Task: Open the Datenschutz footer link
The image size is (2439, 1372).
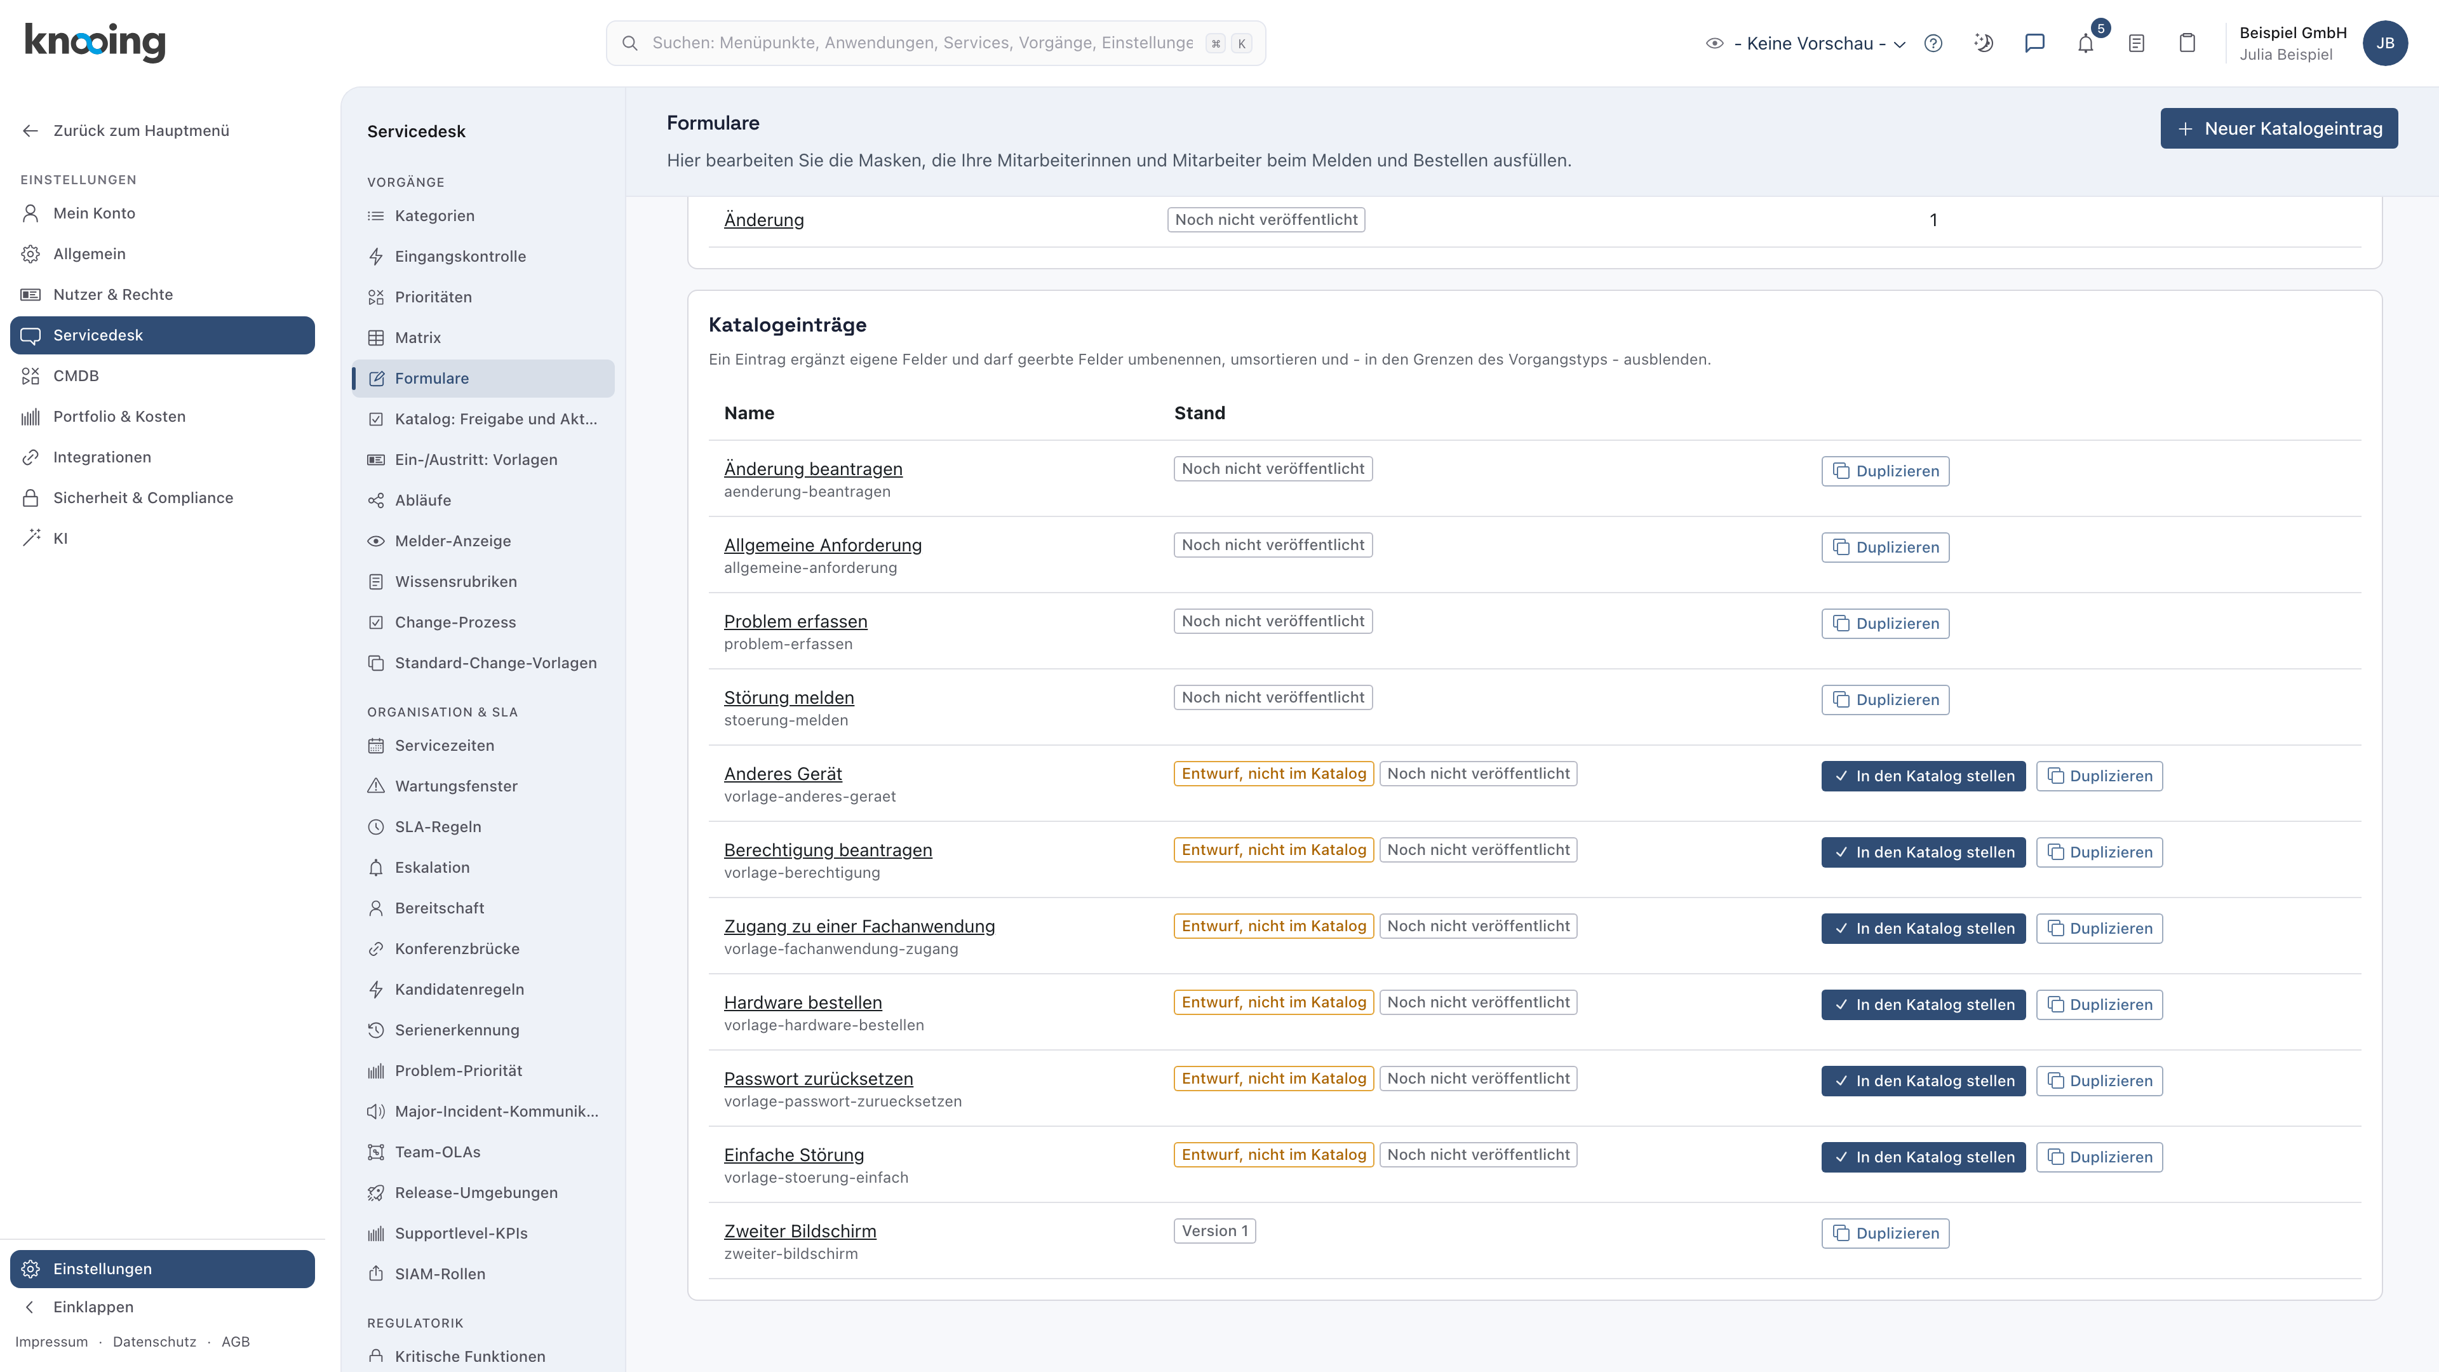Action: (154, 1342)
